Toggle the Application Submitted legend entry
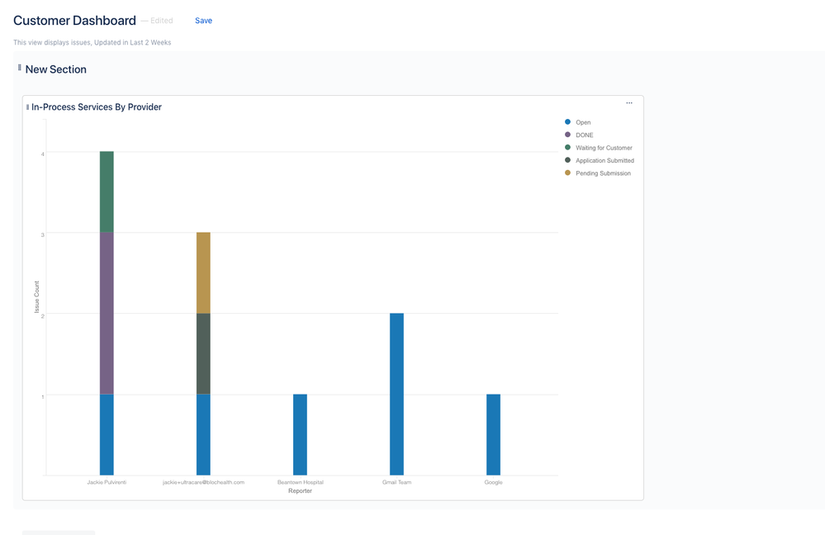Image resolution: width=825 pixels, height=535 pixels. click(x=600, y=160)
